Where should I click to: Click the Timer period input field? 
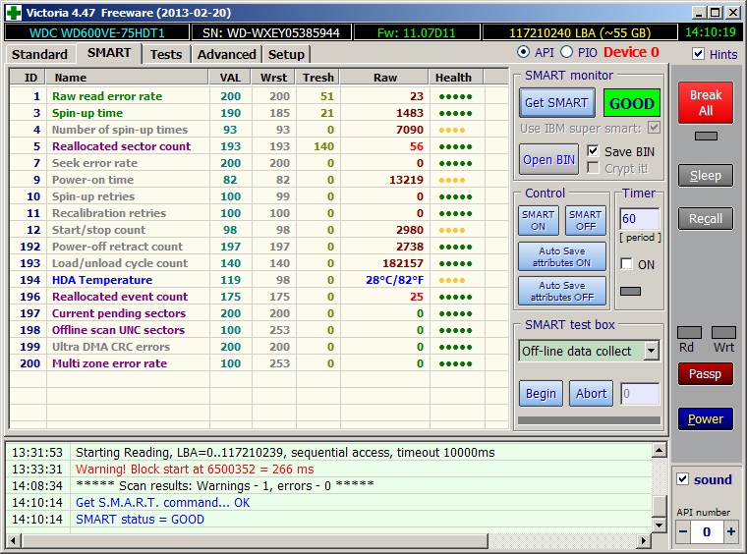(x=639, y=219)
